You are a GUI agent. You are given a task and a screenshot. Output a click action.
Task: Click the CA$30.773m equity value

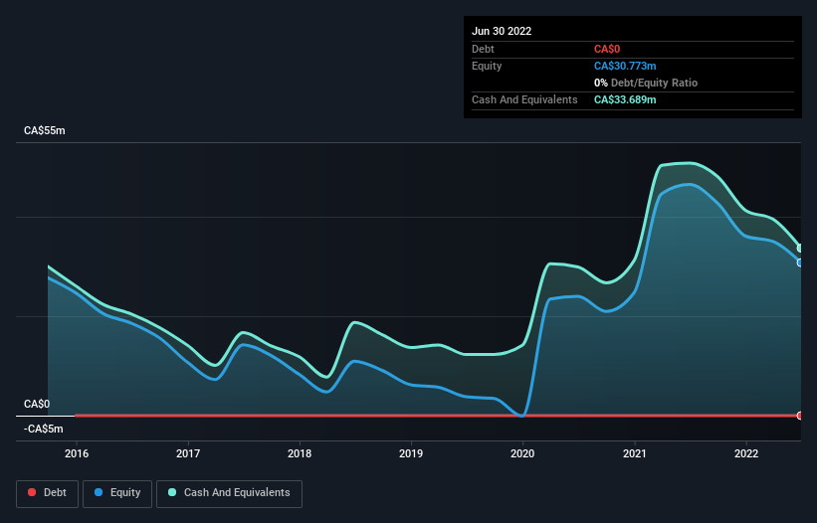click(x=625, y=66)
